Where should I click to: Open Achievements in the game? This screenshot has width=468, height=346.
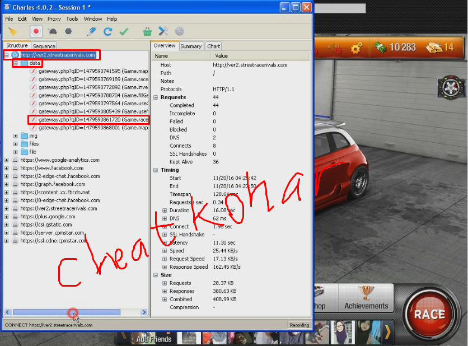[366, 297]
